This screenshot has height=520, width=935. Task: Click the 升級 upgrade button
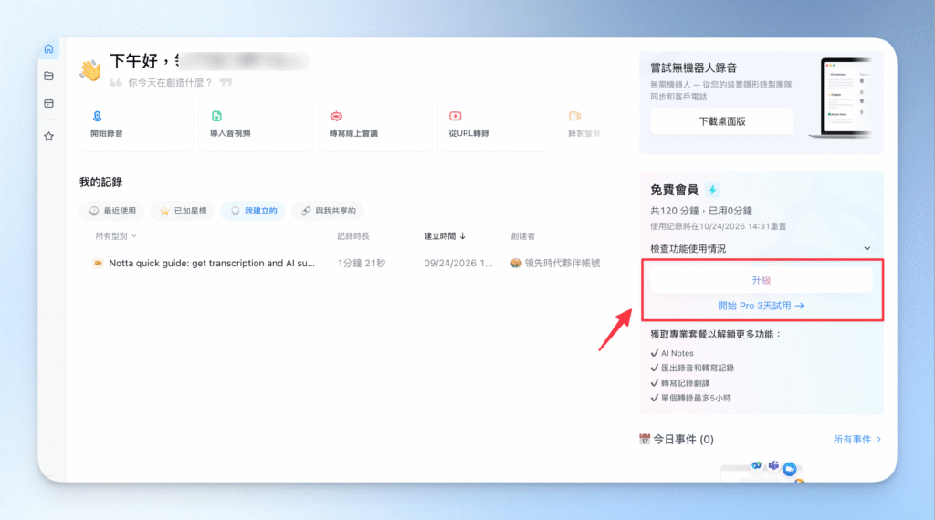click(x=761, y=280)
